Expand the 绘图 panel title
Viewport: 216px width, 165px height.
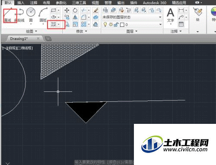tap(32, 31)
